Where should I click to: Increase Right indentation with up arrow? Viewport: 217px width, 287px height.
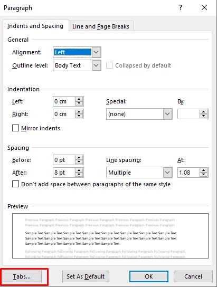(79, 112)
